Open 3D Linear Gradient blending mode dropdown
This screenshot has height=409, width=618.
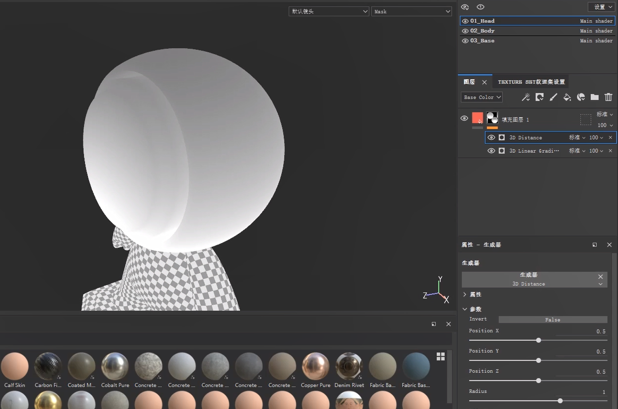(x=577, y=151)
